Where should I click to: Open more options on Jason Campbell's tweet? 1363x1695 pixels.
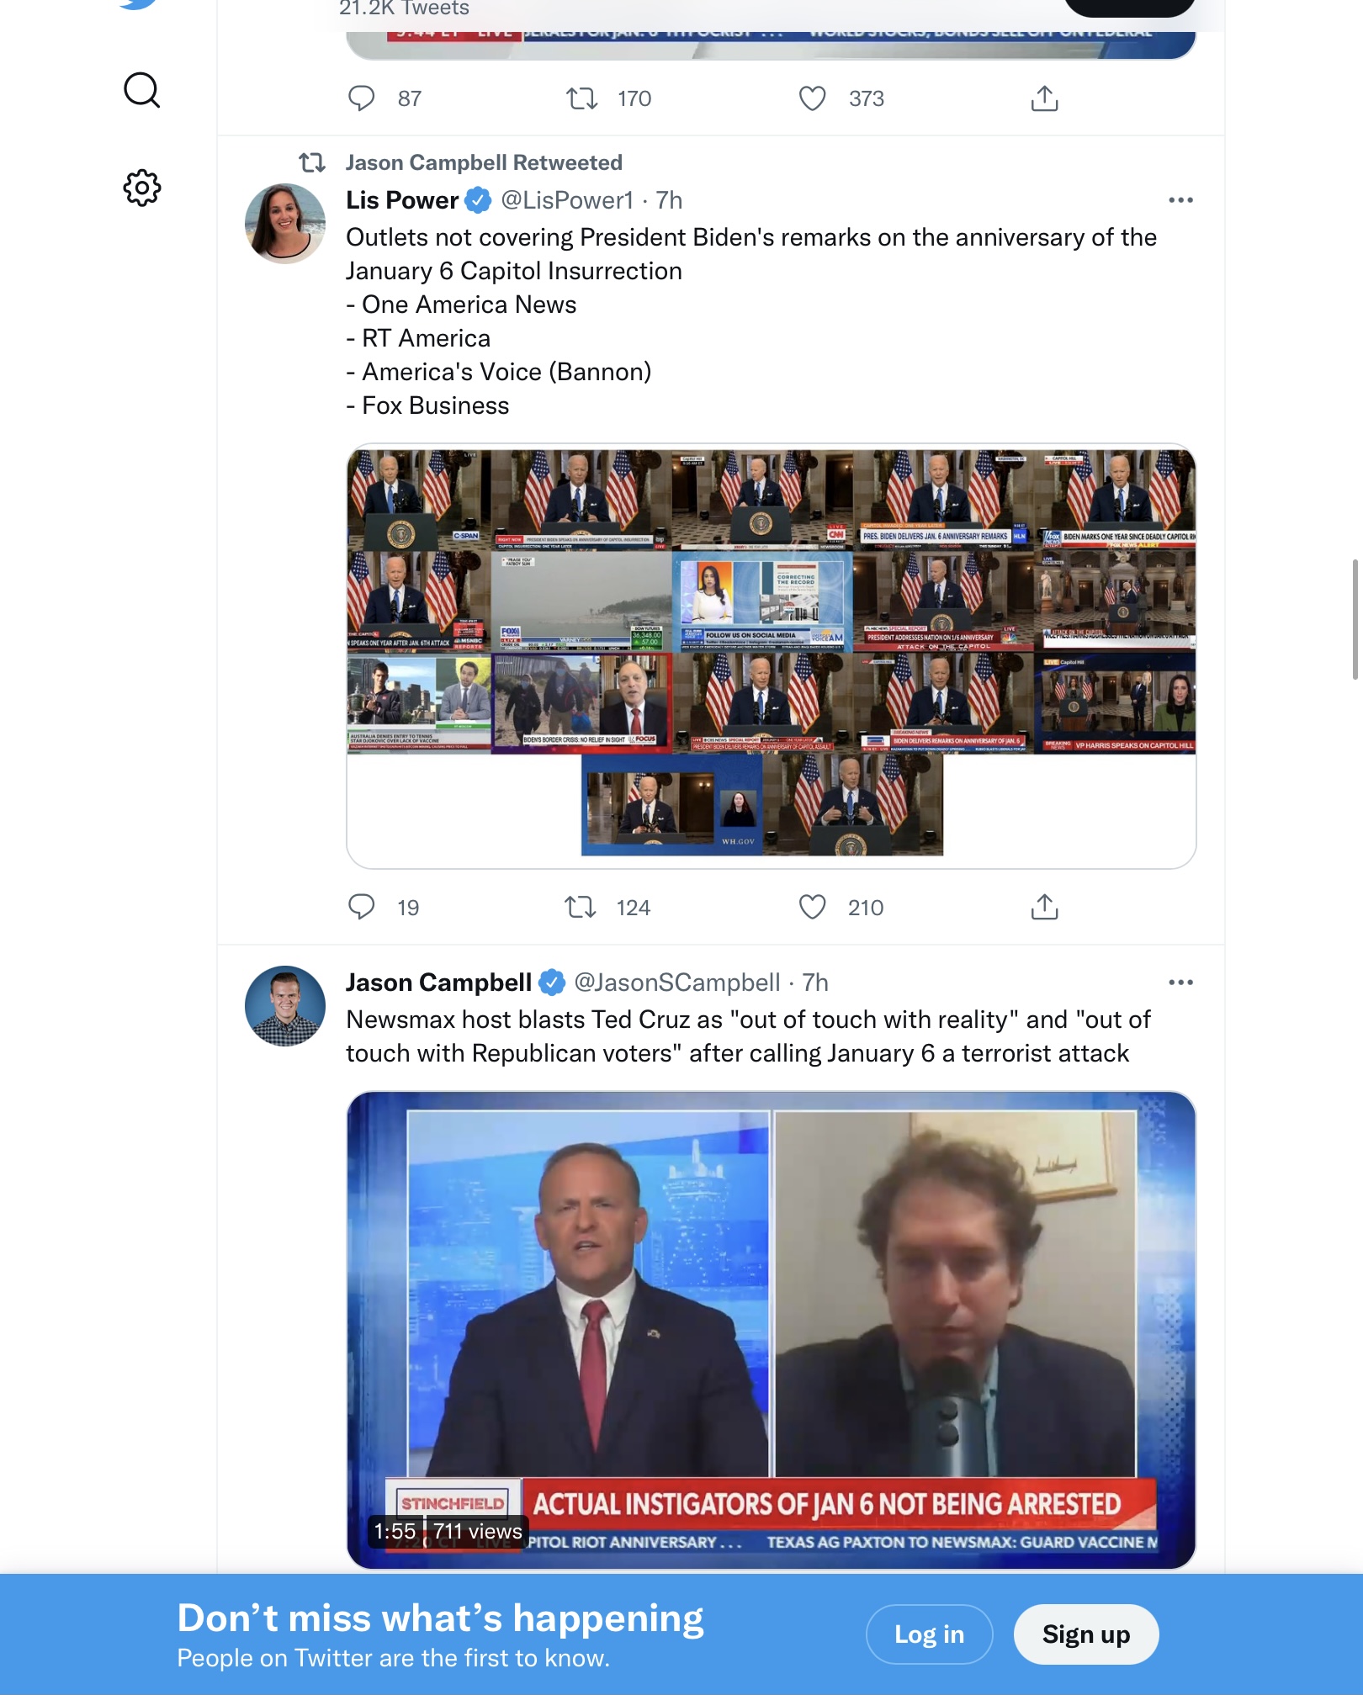[1180, 983]
